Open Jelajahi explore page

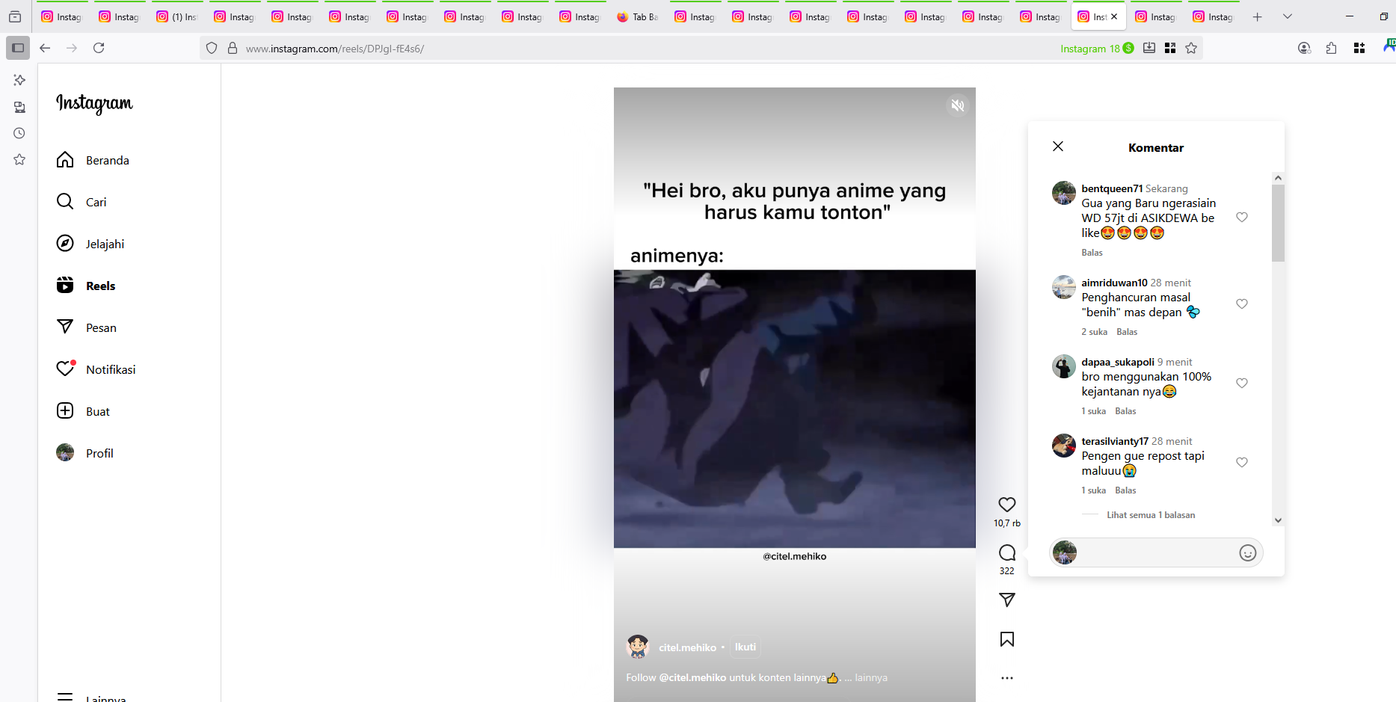click(90, 244)
